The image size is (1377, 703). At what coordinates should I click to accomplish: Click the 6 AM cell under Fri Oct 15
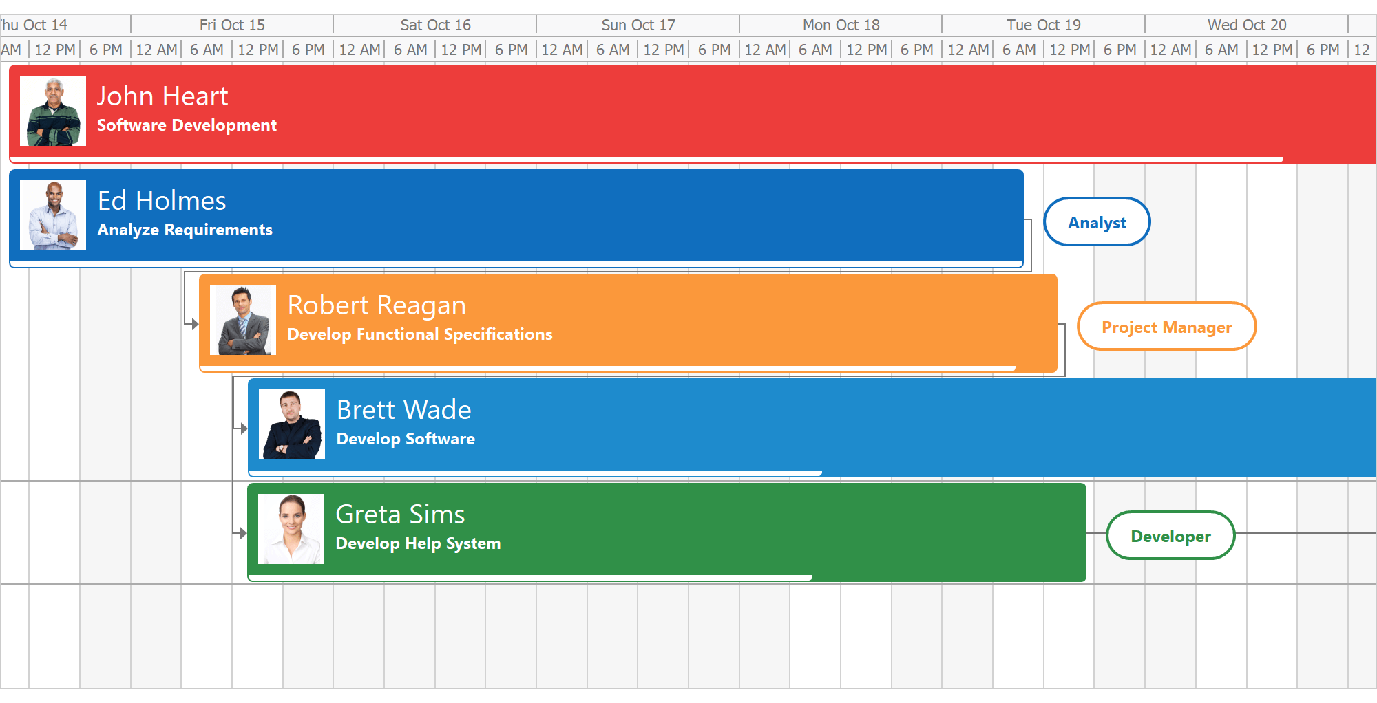coord(206,49)
